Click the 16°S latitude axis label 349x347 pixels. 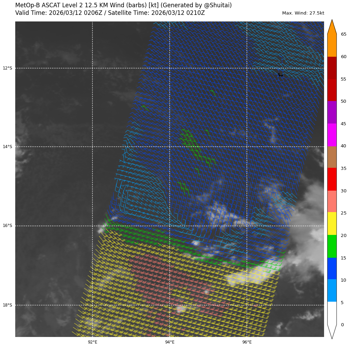(x=8, y=226)
